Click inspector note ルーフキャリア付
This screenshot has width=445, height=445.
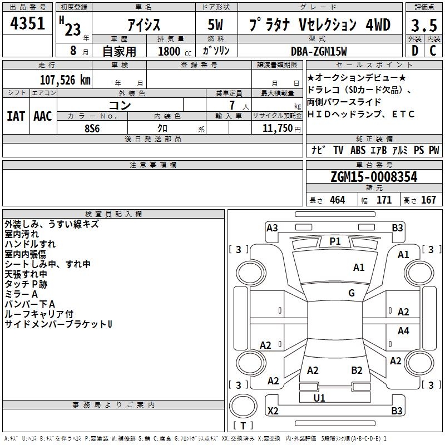(x=39, y=314)
